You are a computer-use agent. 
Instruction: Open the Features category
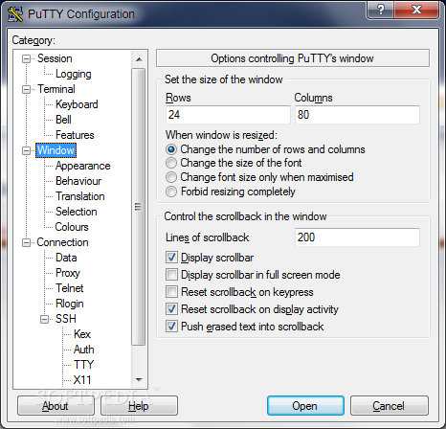[x=75, y=135]
